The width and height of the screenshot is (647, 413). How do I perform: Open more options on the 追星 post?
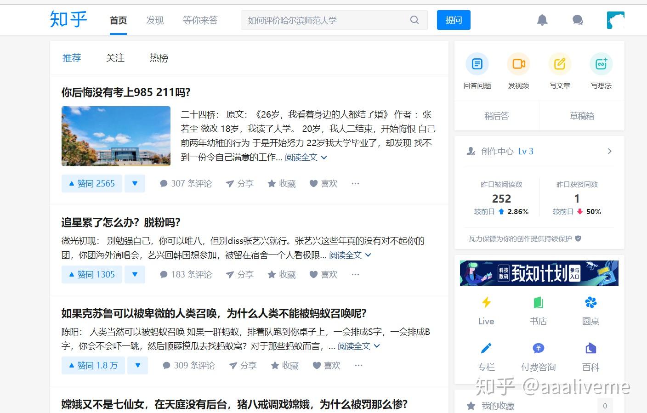(355, 274)
